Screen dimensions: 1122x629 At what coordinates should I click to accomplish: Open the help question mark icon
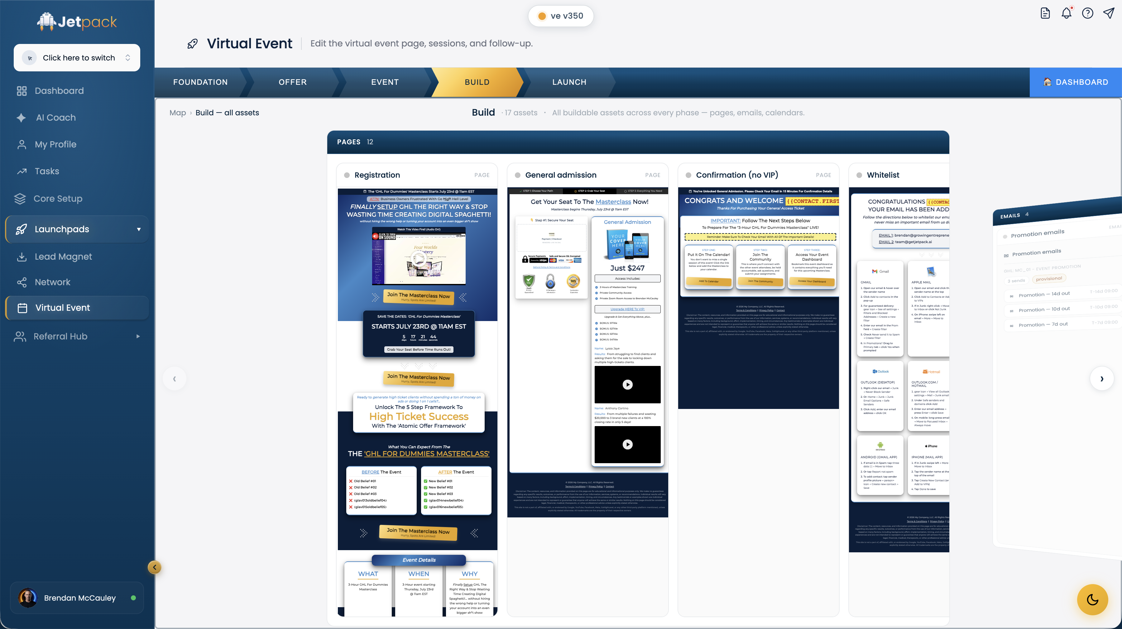[x=1088, y=13]
